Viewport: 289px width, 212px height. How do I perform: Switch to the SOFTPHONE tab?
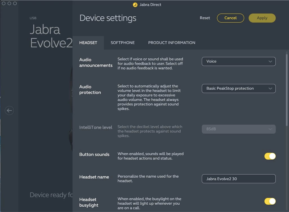[x=122, y=43]
